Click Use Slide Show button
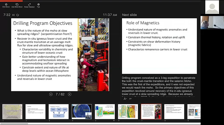Viewport: 224px width, 125px height. point(17,5)
